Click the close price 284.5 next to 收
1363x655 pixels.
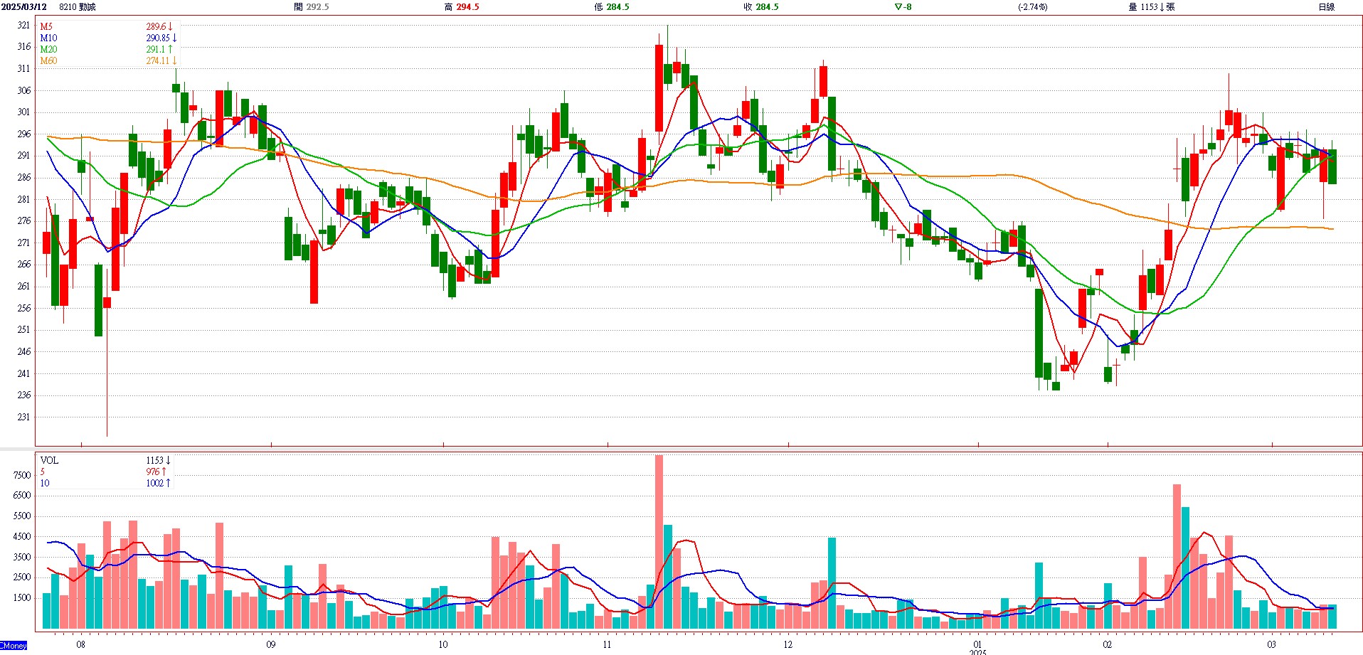[767, 6]
